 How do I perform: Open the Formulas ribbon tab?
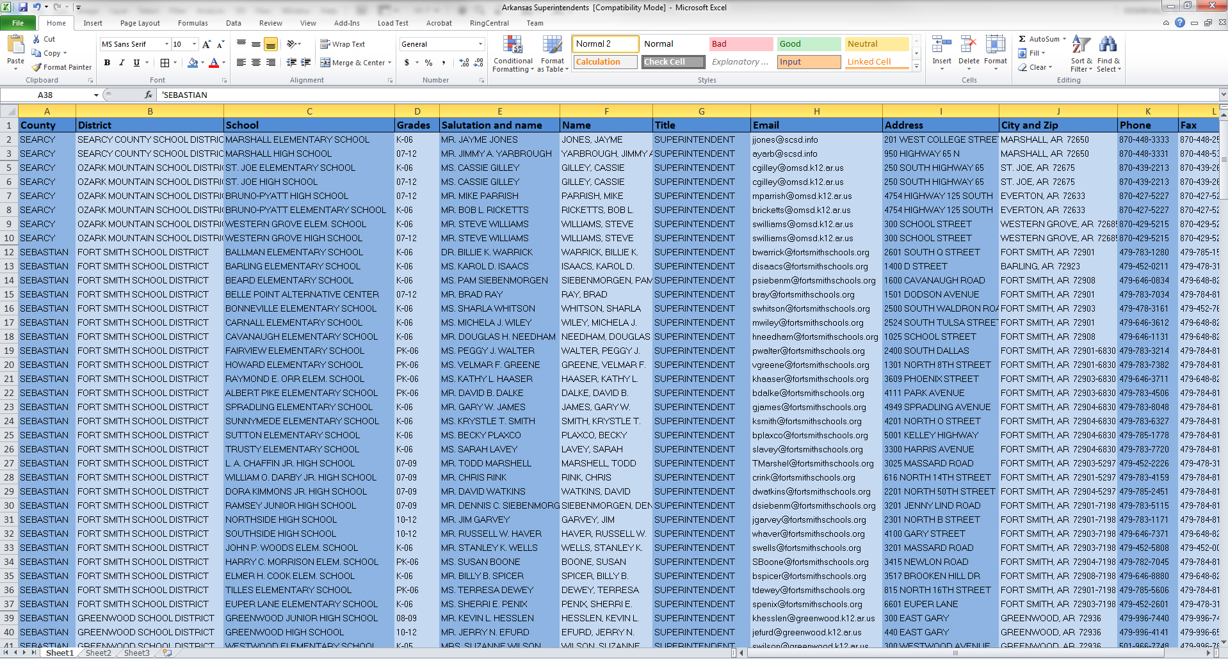tap(193, 23)
